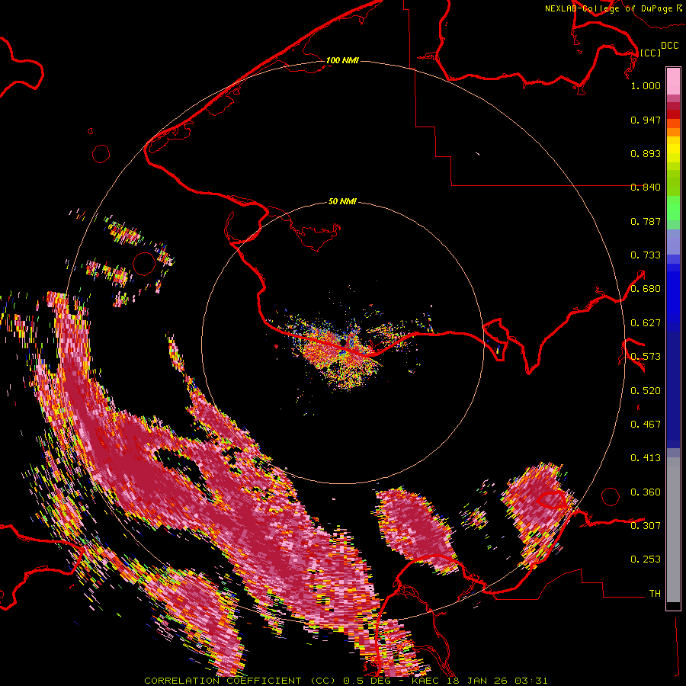Click the 0.360 scale value
Image resolution: width=686 pixels, height=686 pixels.
pyautogui.click(x=646, y=492)
